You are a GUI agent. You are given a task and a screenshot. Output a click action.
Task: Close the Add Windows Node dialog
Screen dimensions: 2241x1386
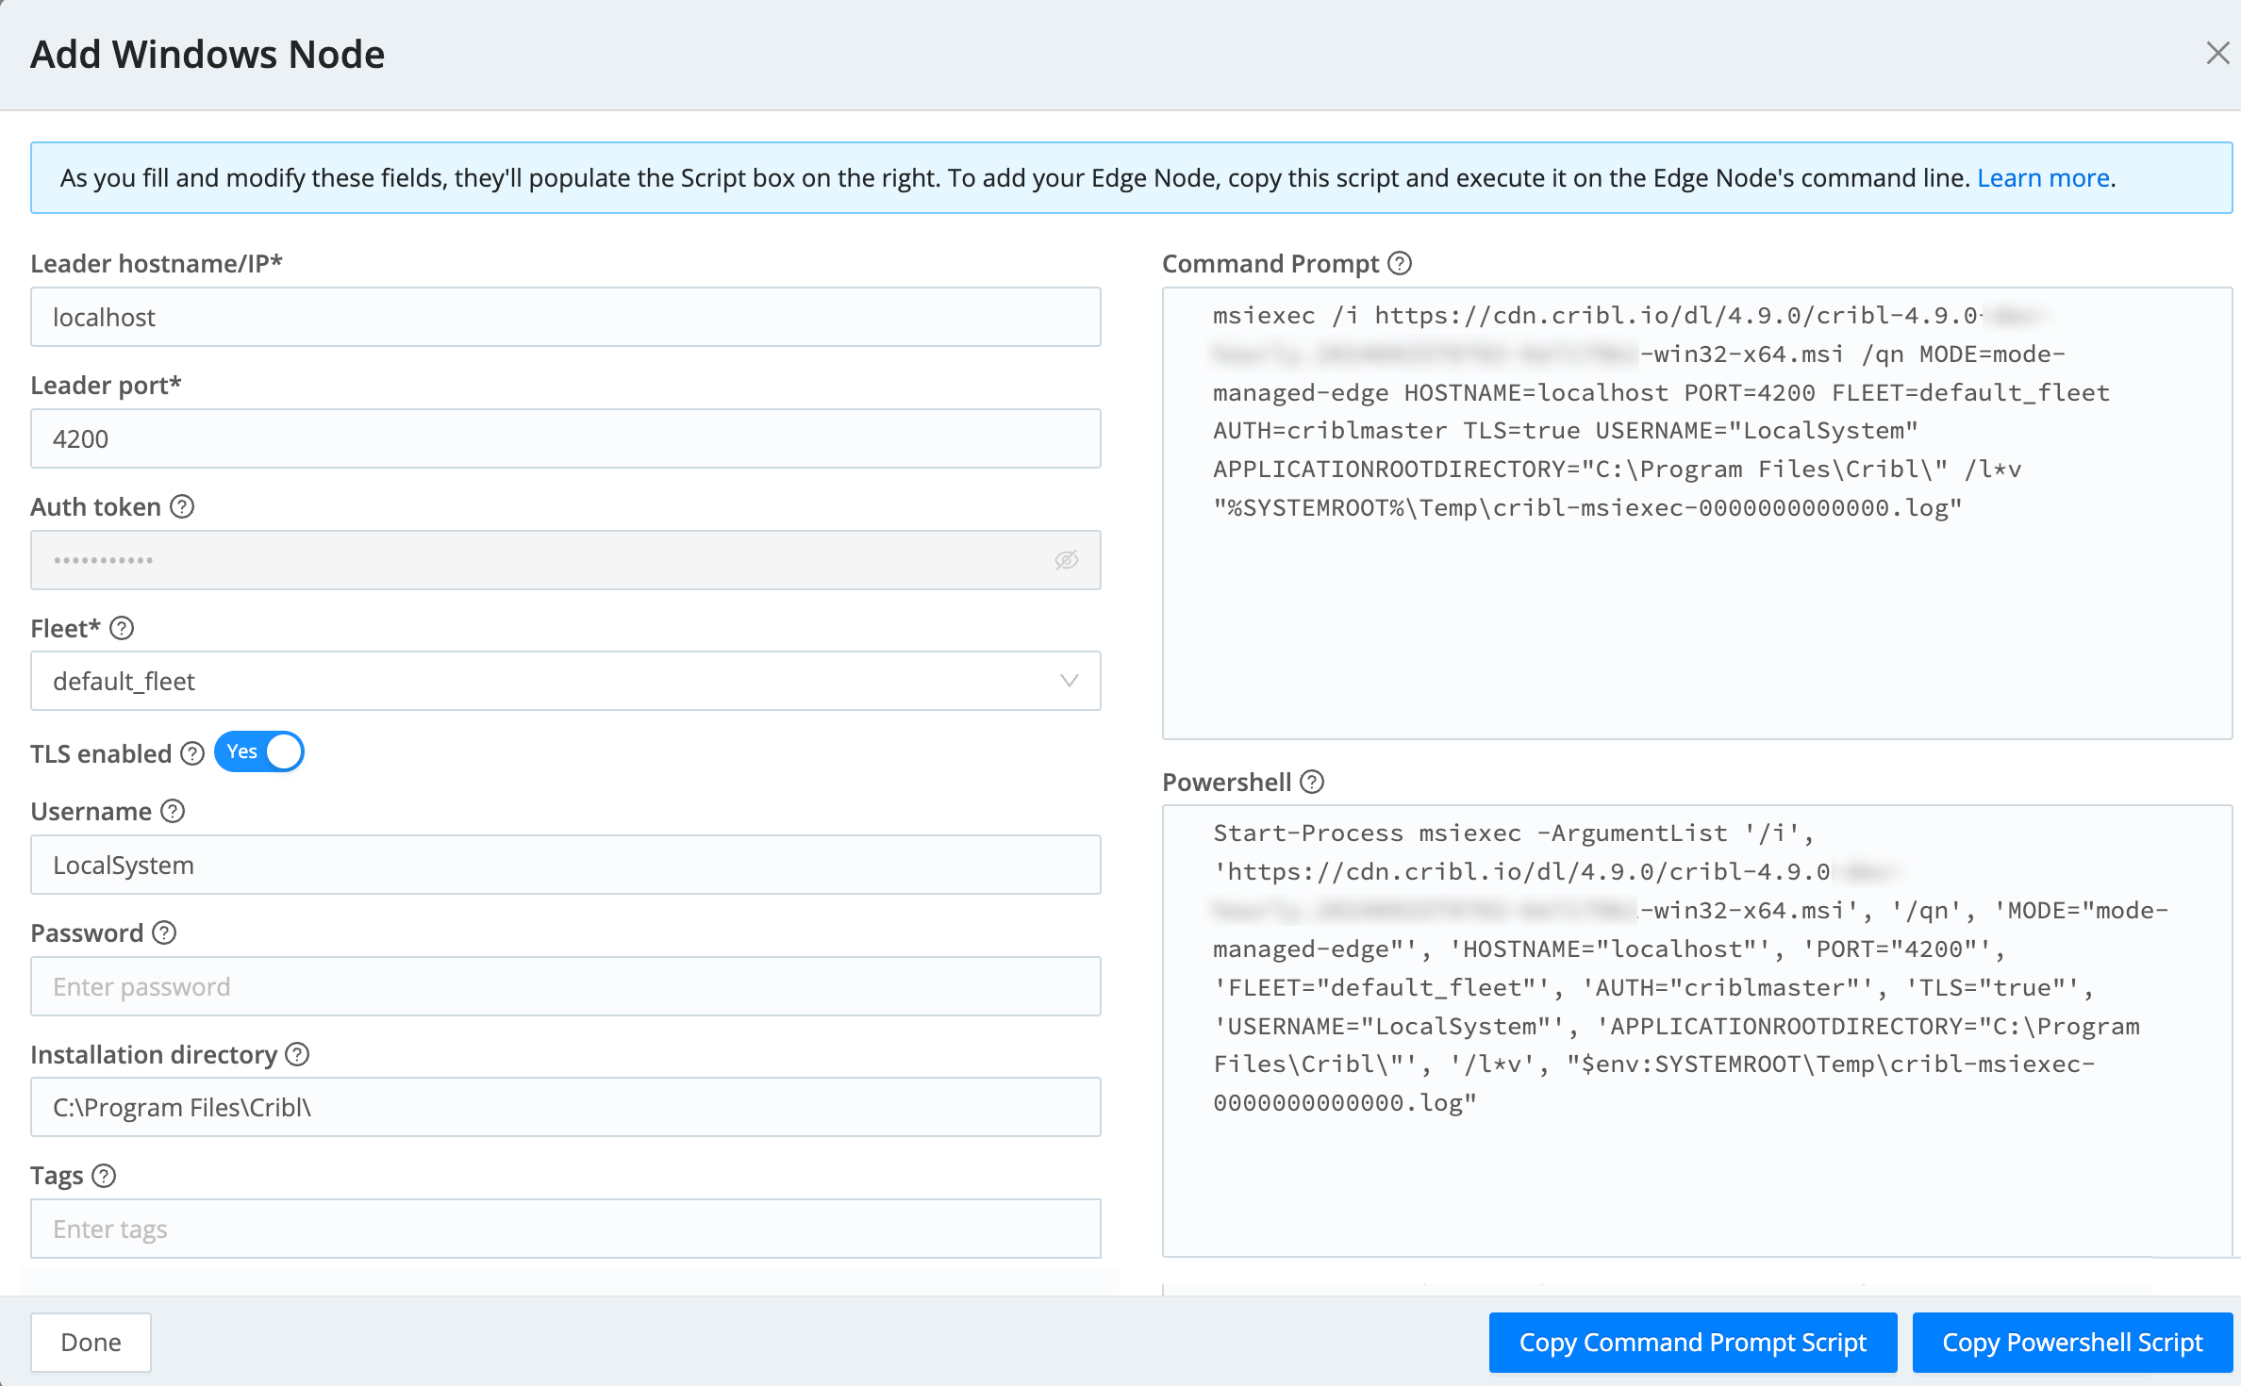point(2217,54)
